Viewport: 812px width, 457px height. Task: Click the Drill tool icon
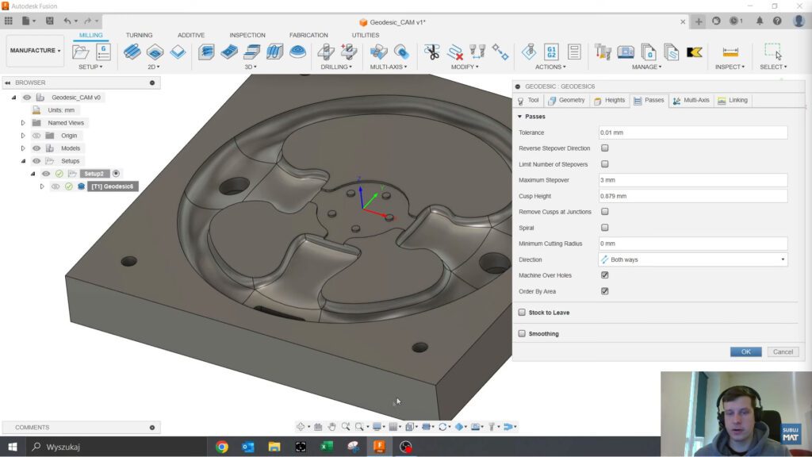pos(325,52)
